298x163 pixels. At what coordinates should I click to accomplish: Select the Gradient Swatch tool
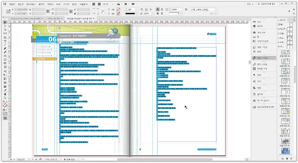5,79
